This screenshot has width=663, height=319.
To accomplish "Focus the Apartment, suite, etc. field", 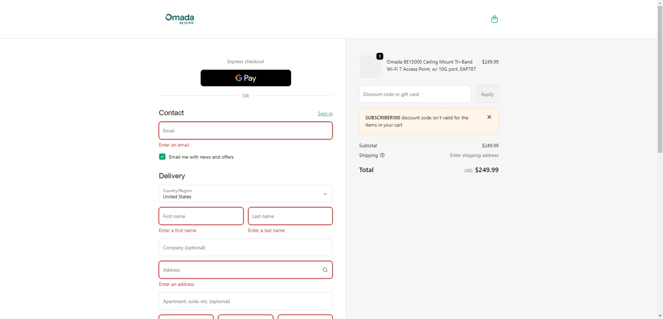I will 246,301.
